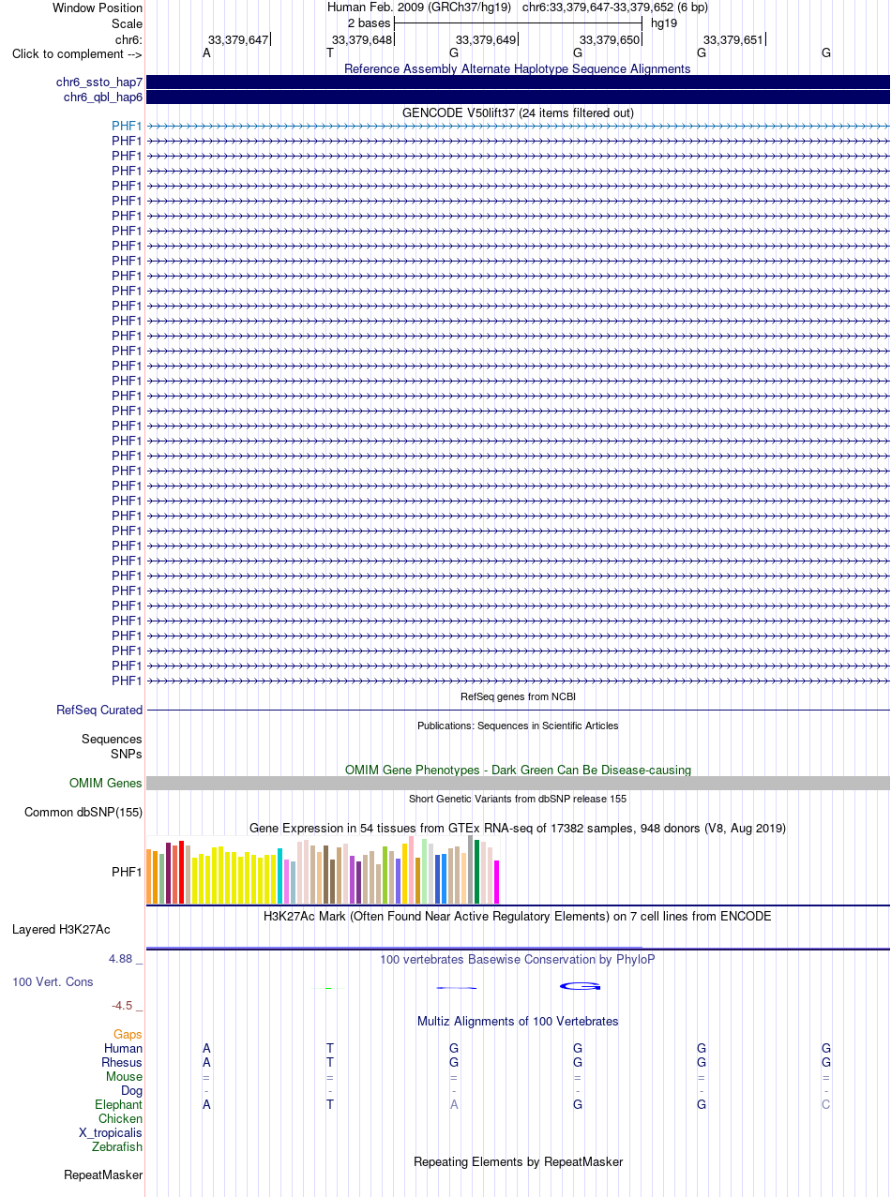Click the Mouse alignment row label

coord(125,1077)
